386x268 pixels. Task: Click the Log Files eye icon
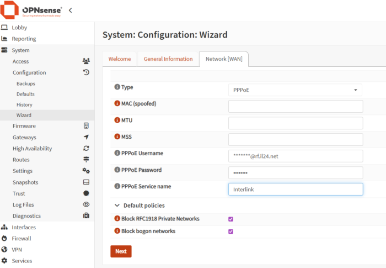[86, 204]
